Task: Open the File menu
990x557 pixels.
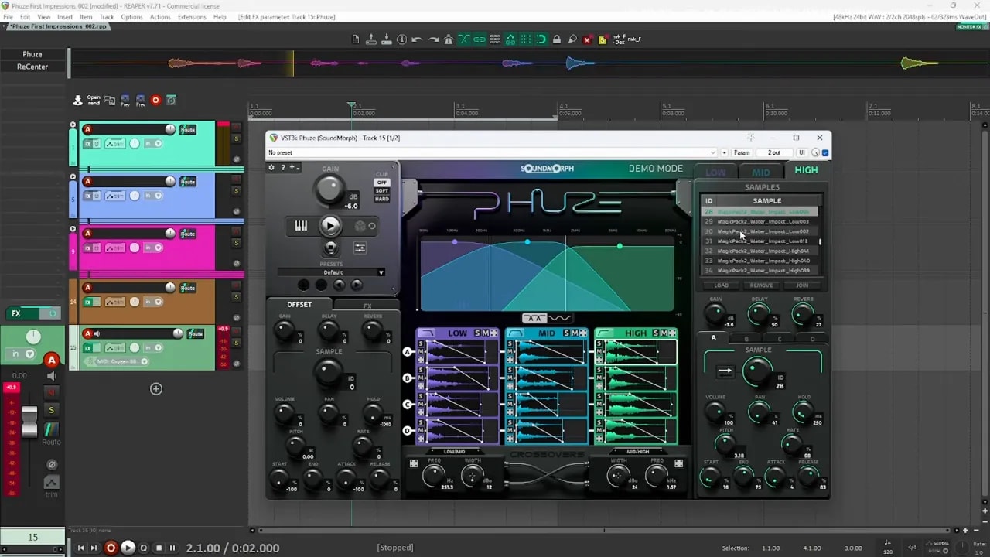Action: [x=8, y=17]
